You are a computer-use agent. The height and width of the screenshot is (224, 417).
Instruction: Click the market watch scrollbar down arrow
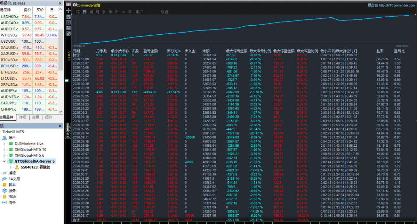(x=61, y=112)
